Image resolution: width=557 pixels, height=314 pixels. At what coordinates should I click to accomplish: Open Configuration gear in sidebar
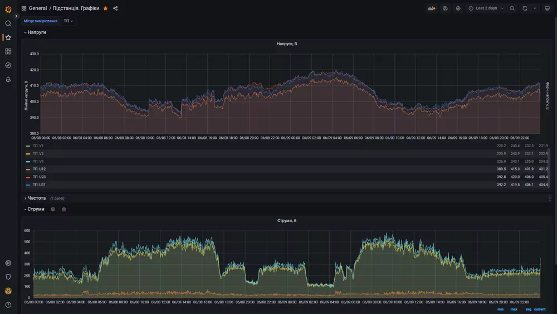8,263
